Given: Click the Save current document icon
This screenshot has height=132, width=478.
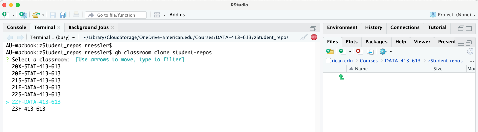Looking at the screenshot, I should click(53, 15).
